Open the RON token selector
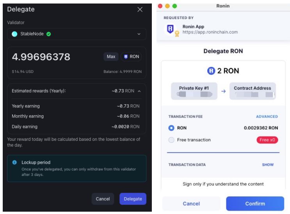The image size is (290, 214). pyautogui.click(x=131, y=57)
